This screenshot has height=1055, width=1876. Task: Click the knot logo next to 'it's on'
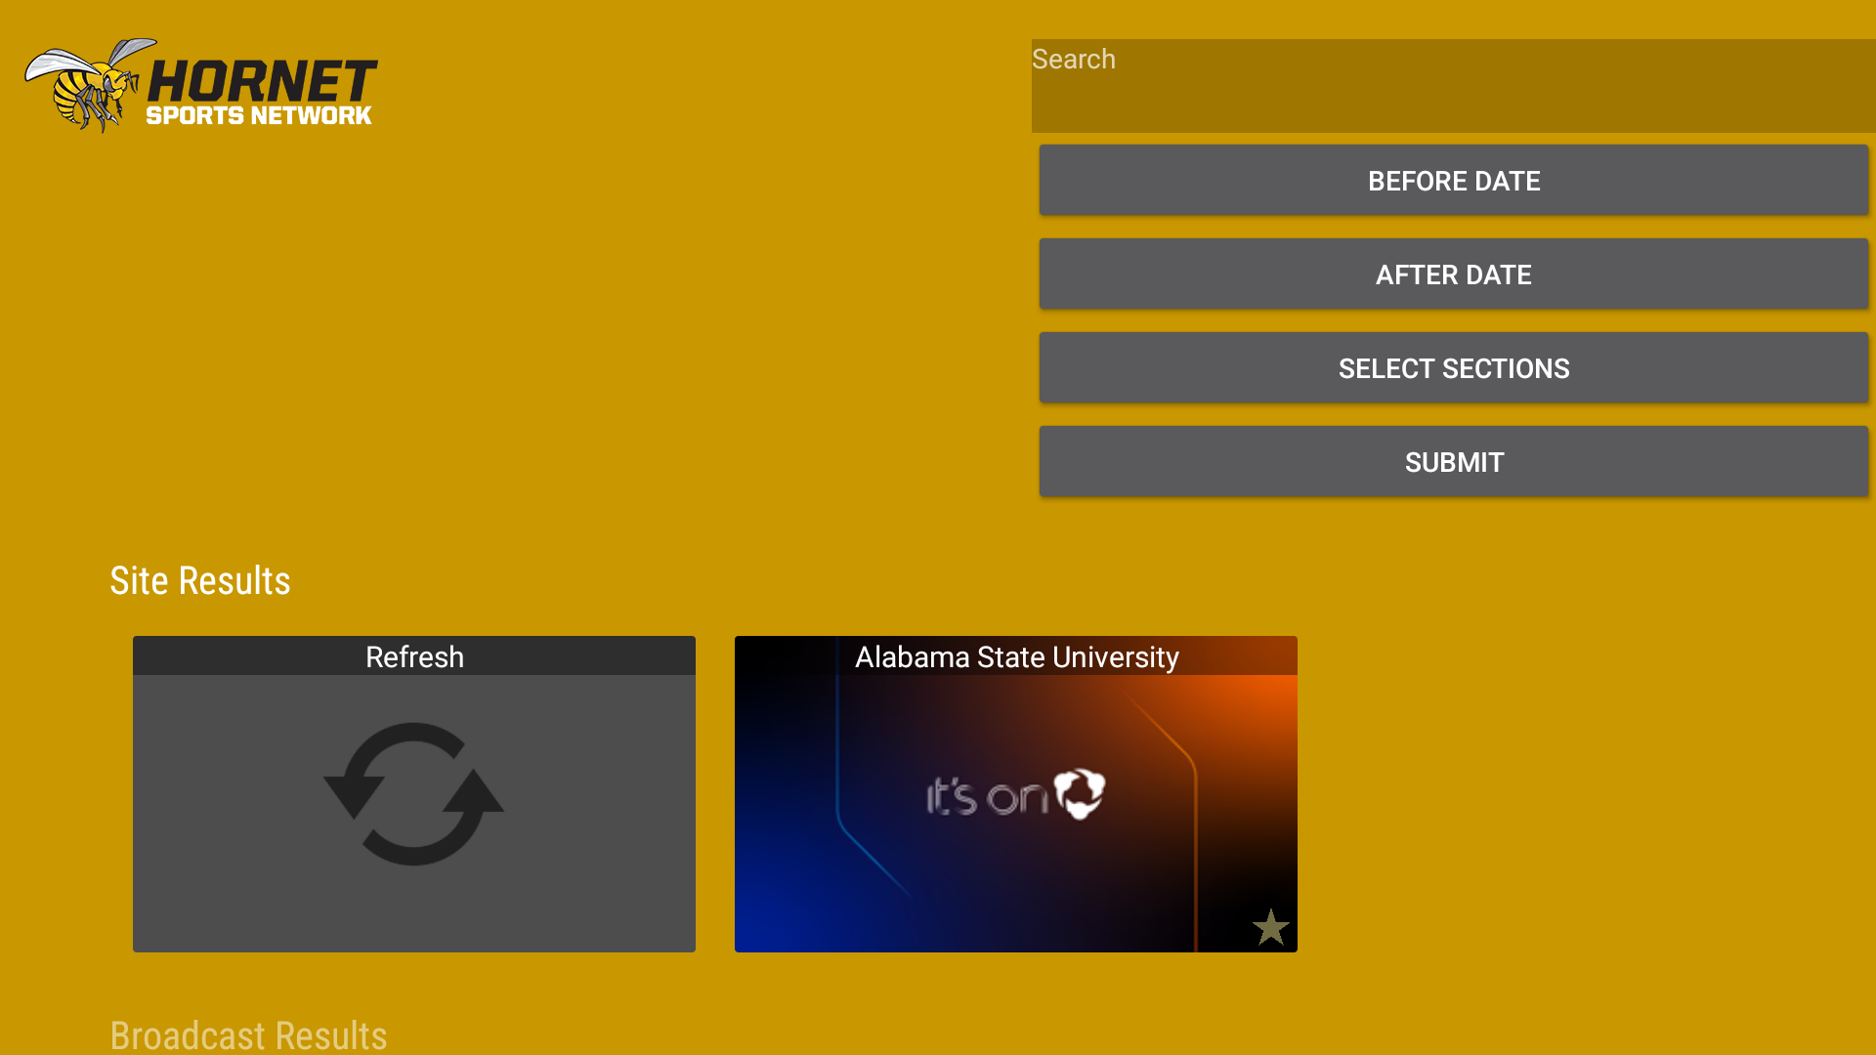[x=1081, y=794]
